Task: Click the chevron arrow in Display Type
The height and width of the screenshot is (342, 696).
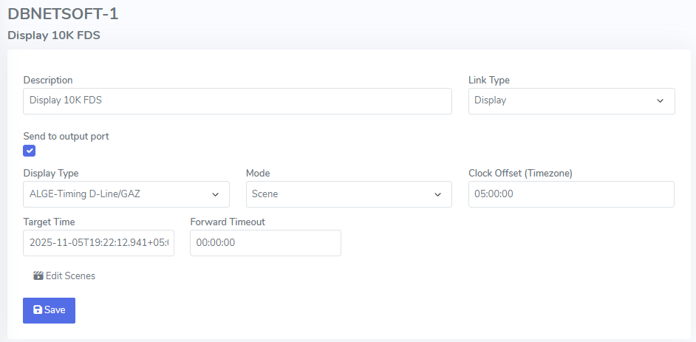Action: pyautogui.click(x=215, y=194)
